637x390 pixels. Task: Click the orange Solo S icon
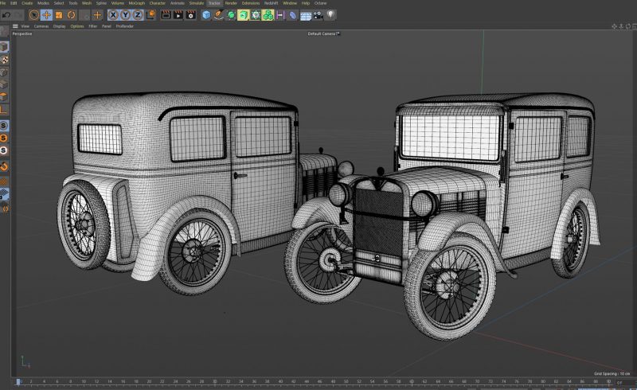point(4,138)
